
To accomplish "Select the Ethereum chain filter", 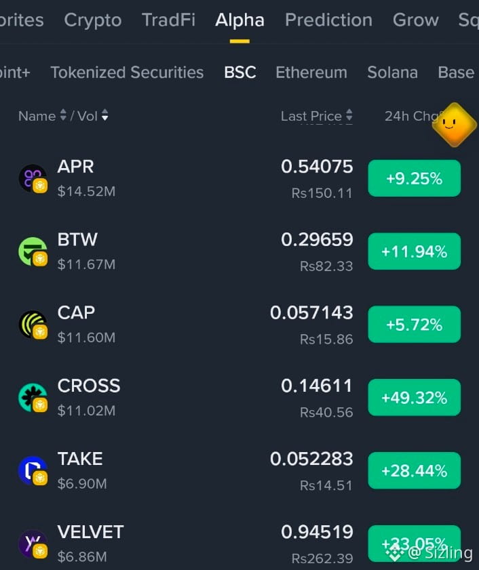I will click(311, 73).
